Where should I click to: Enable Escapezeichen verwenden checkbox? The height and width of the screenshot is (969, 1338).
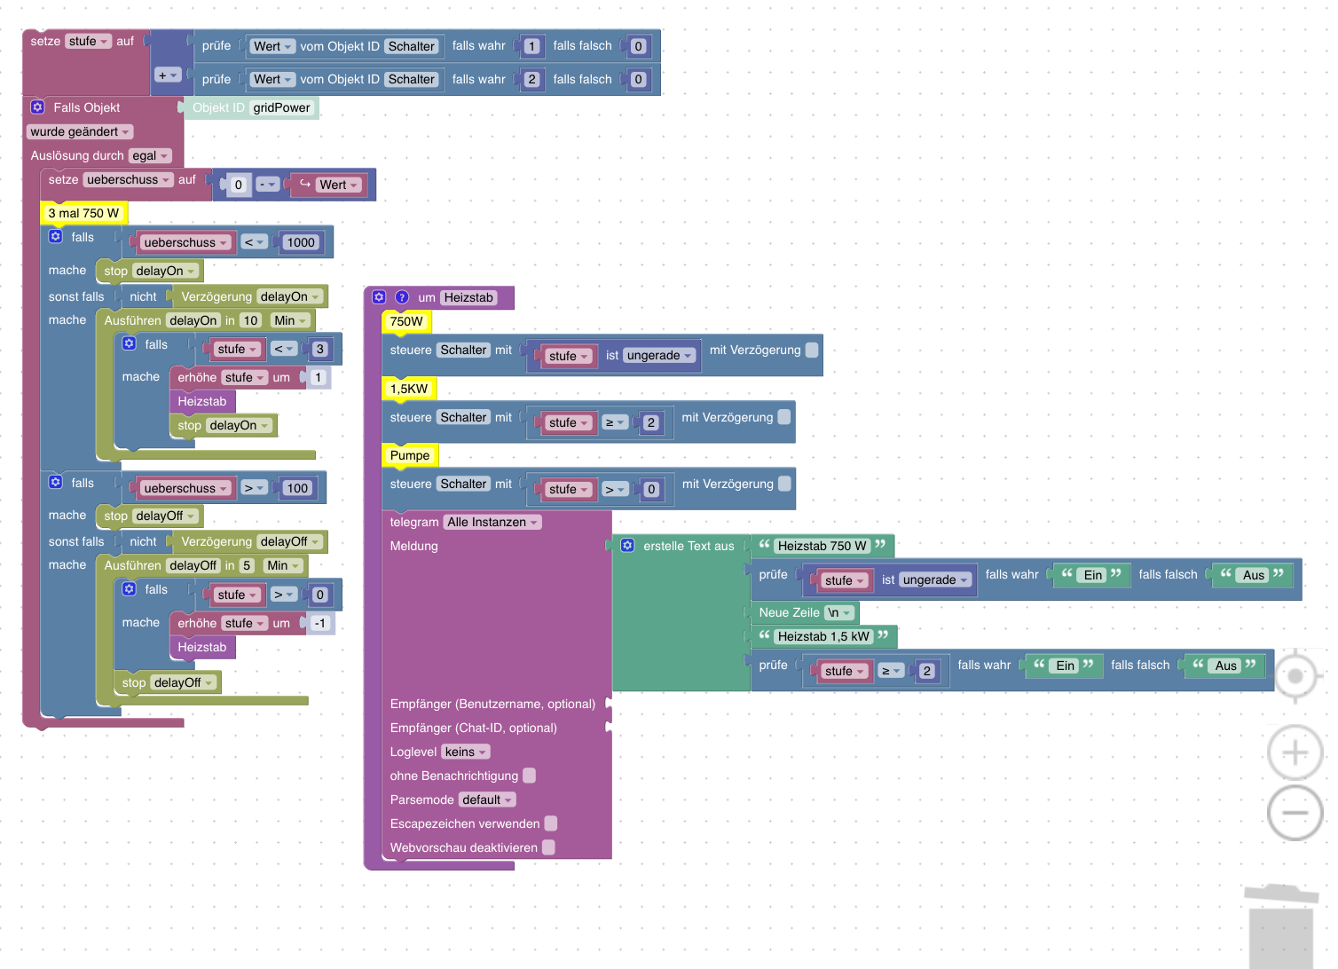551,823
